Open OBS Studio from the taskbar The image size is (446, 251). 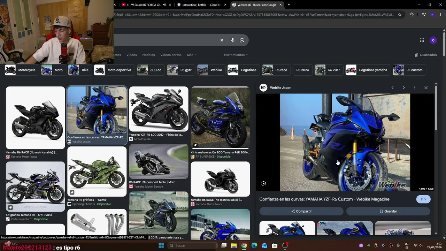pyautogui.click(x=285, y=245)
